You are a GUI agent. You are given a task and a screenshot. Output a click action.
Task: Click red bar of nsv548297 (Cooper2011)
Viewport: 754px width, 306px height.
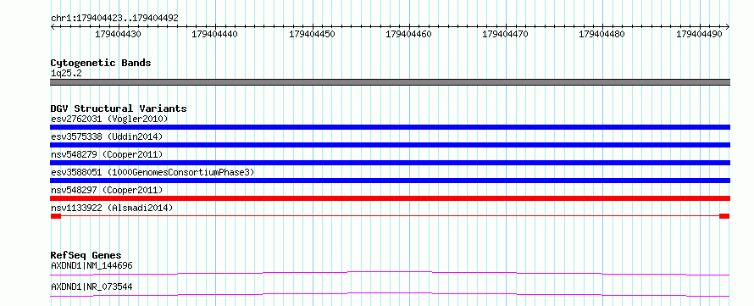390,198
